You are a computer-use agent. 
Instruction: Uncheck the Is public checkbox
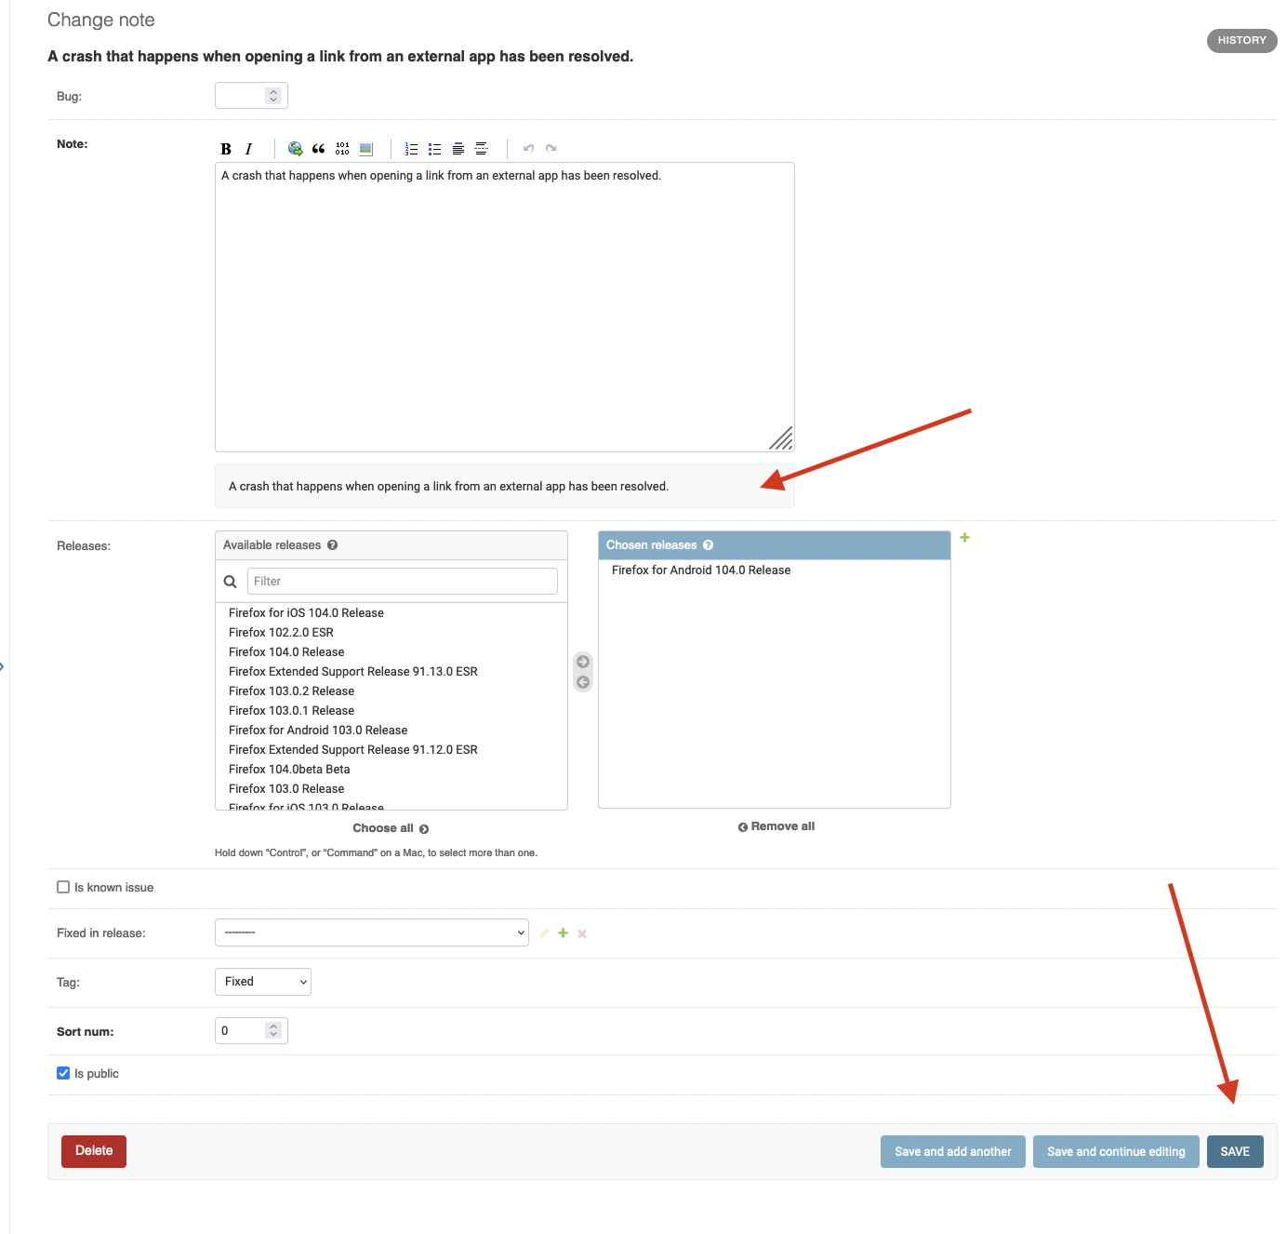(63, 1073)
